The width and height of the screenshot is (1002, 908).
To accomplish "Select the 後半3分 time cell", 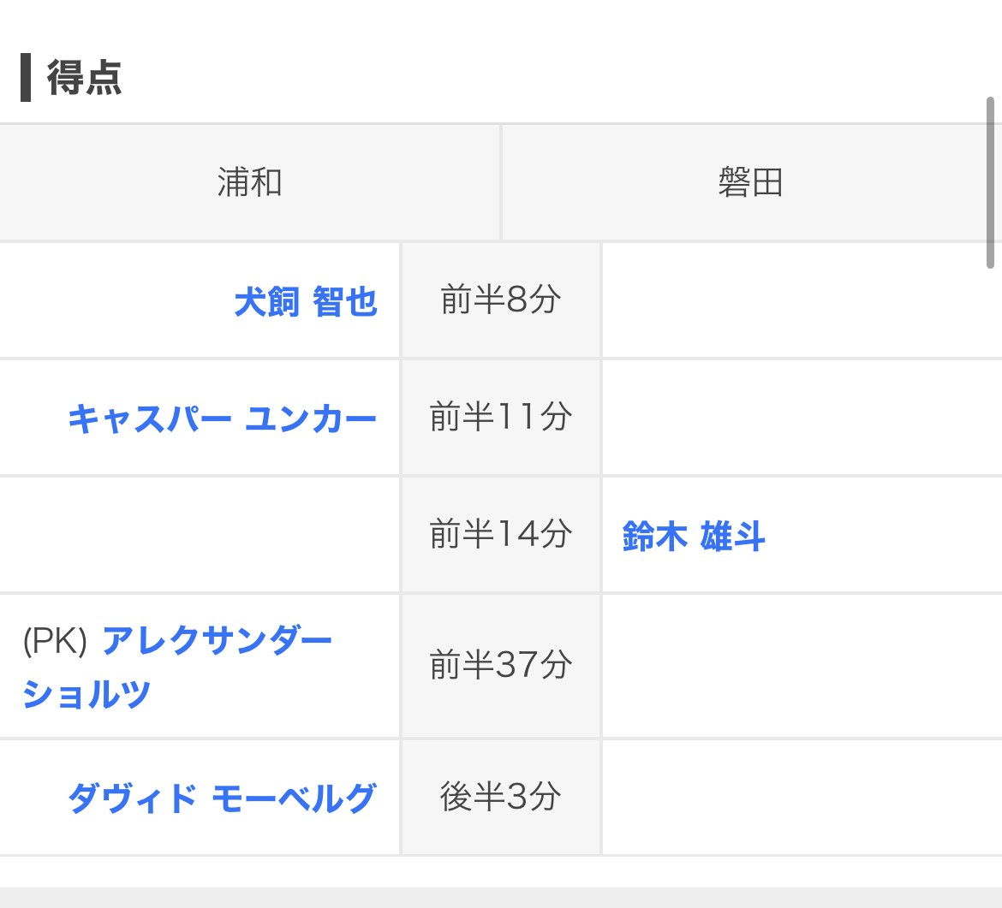I will coord(500,798).
